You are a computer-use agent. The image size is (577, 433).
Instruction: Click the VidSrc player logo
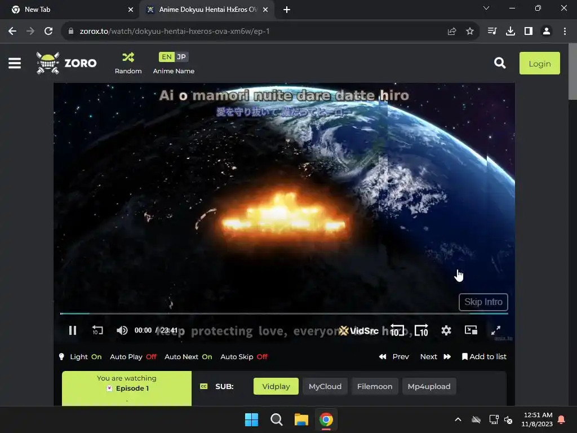[x=358, y=330]
